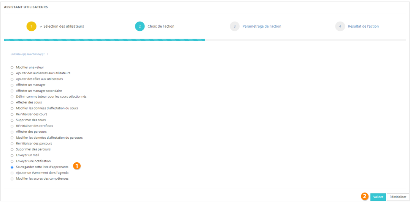Pick the 'Envoyer un mail' radio button
The width and height of the screenshot is (410, 202).
(12, 155)
